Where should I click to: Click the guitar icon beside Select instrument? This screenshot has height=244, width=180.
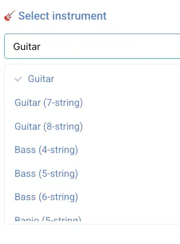coord(10,15)
